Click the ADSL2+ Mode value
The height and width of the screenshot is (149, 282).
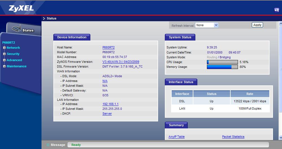(x=112, y=76)
